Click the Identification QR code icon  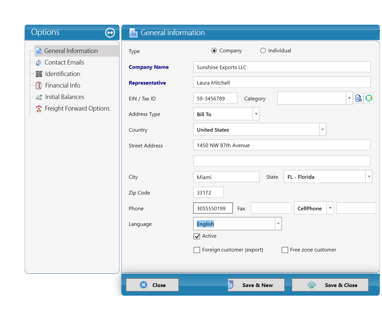tap(39, 74)
